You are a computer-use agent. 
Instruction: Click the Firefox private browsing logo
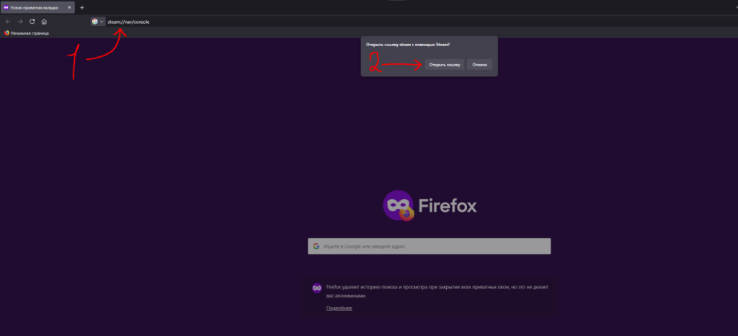click(399, 206)
